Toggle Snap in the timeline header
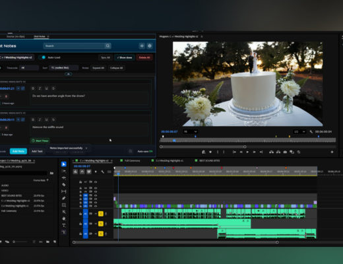Screen dimensions: 343x264 [82, 172]
